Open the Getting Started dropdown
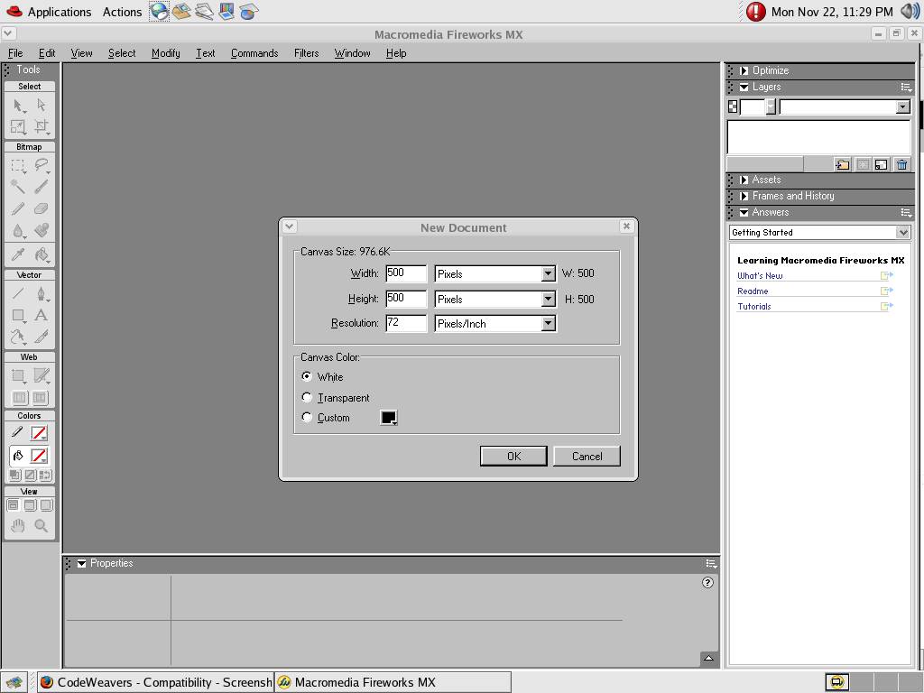The image size is (924, 693). (819, 232)
